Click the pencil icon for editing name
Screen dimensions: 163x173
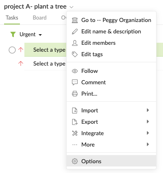coord(75,31)
